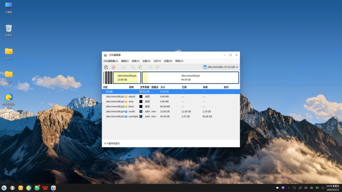Screen dimensions: 342x192
Task: Select the img folder on the desktop
Action: pos(9,76)
